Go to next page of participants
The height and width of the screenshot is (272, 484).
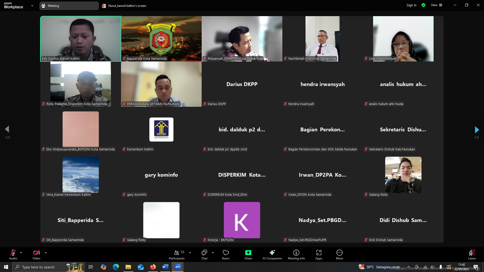[476, 130]
